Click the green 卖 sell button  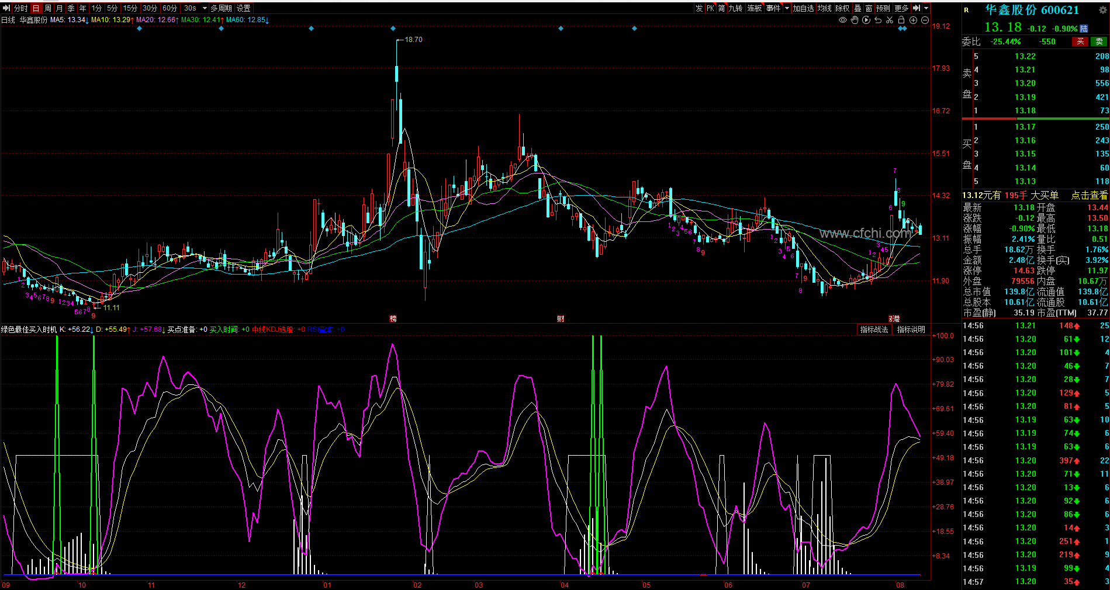point(1099,41)
